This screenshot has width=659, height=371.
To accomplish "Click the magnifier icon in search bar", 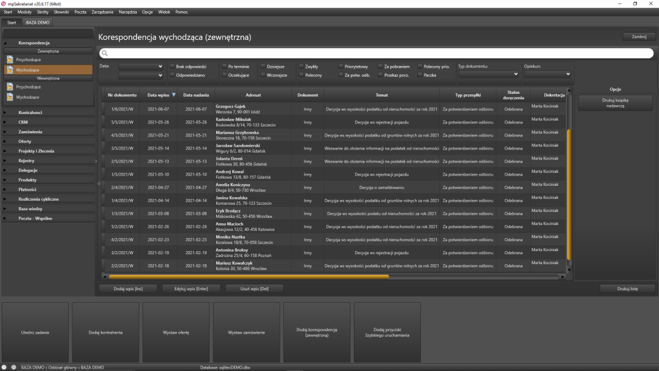I will pos(104,53).
